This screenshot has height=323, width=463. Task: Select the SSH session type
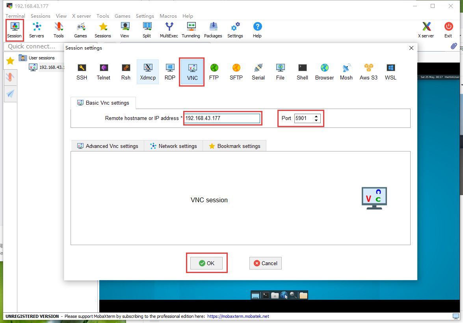coord(82,72)
